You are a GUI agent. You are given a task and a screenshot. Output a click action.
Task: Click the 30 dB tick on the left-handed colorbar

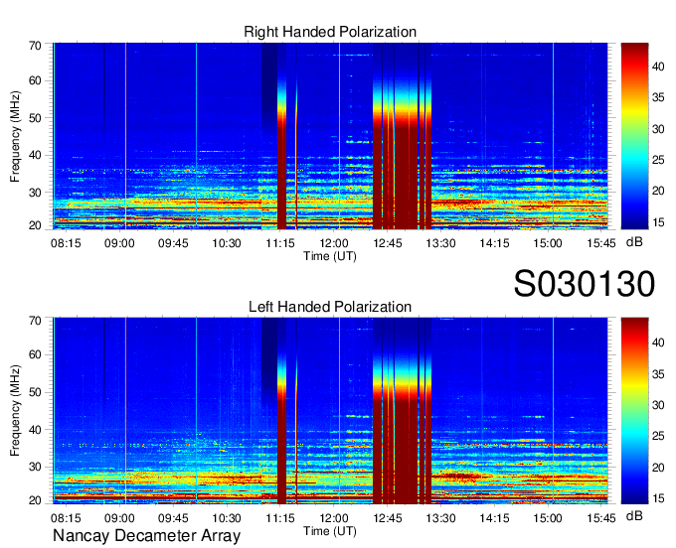658,405
